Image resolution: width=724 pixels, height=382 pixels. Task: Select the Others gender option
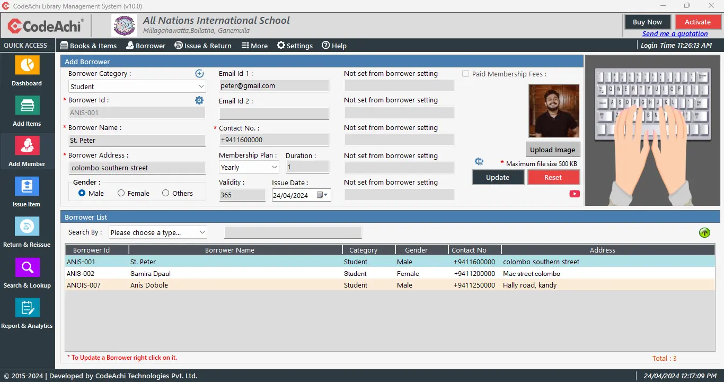point(166,194)
